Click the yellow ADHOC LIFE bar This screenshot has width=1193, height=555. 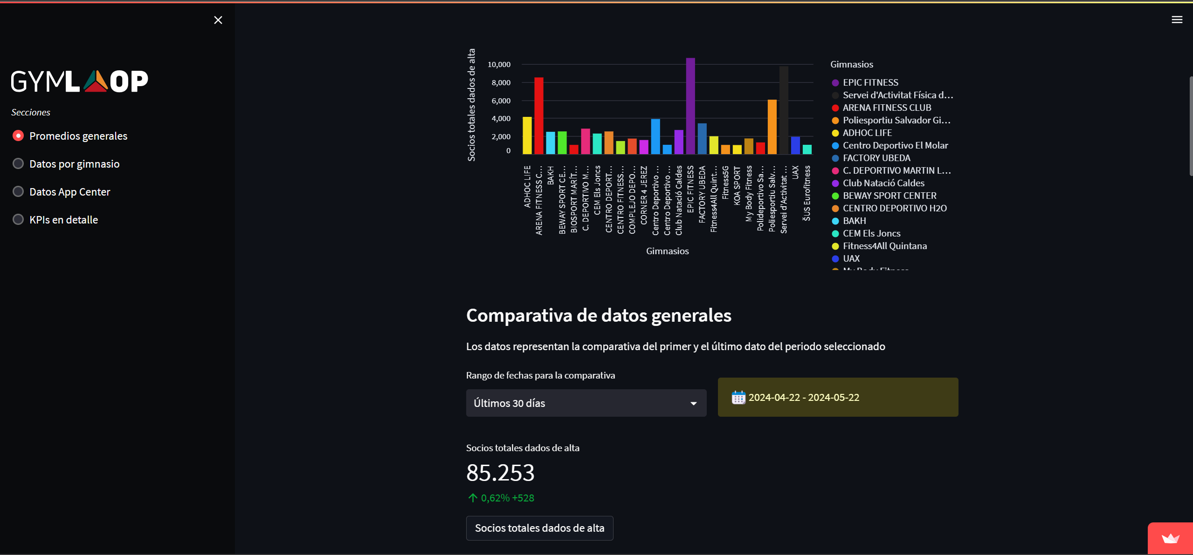527,135
